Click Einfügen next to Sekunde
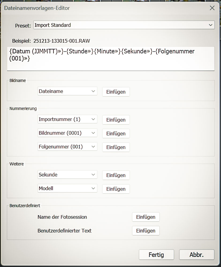The width and height of the screenshot is (221, 267). [116, 175]
